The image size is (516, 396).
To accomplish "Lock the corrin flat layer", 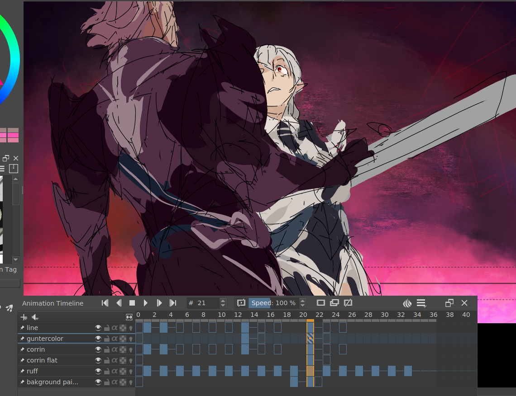I will coord(106,360).
